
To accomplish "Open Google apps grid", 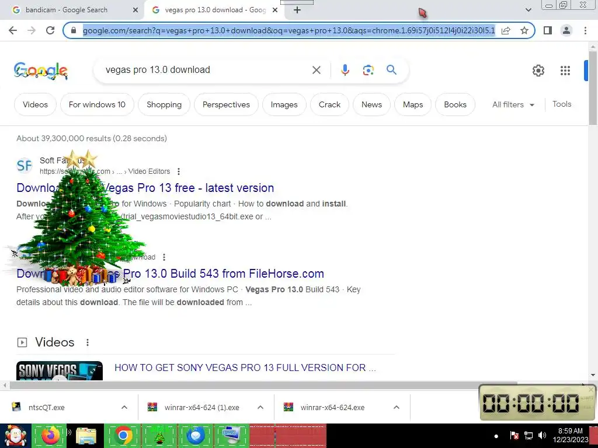I will pyautogui.click(x=565, y=71).
